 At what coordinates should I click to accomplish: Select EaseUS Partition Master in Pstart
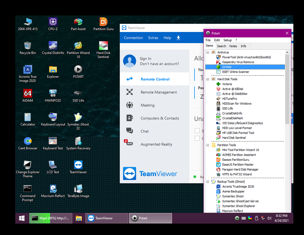coord(238,164)
